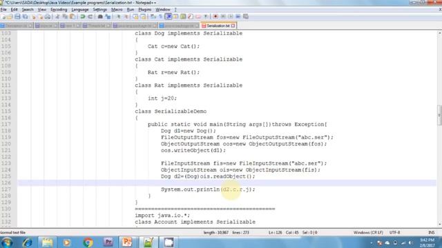
Task: Open the Document Map toolbar icon
Action: click(x=183, y=17)
